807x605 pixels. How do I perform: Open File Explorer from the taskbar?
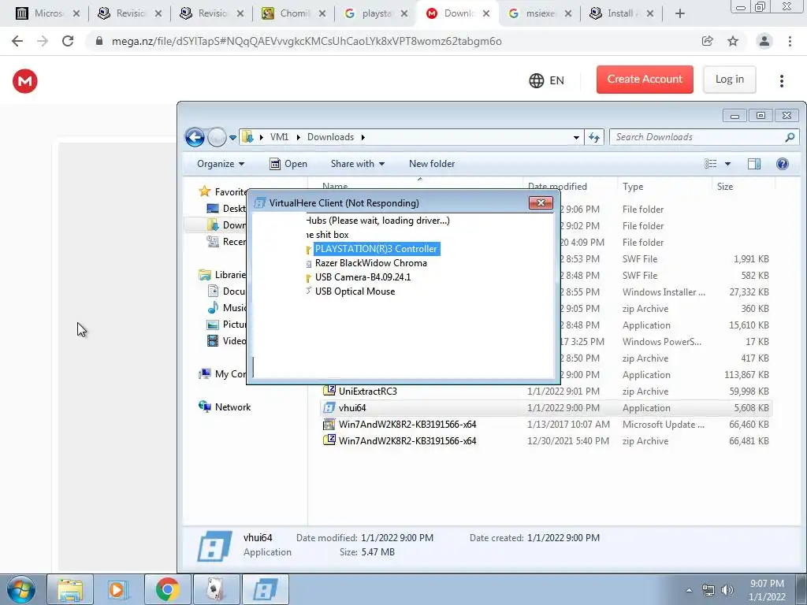[70, 589]
